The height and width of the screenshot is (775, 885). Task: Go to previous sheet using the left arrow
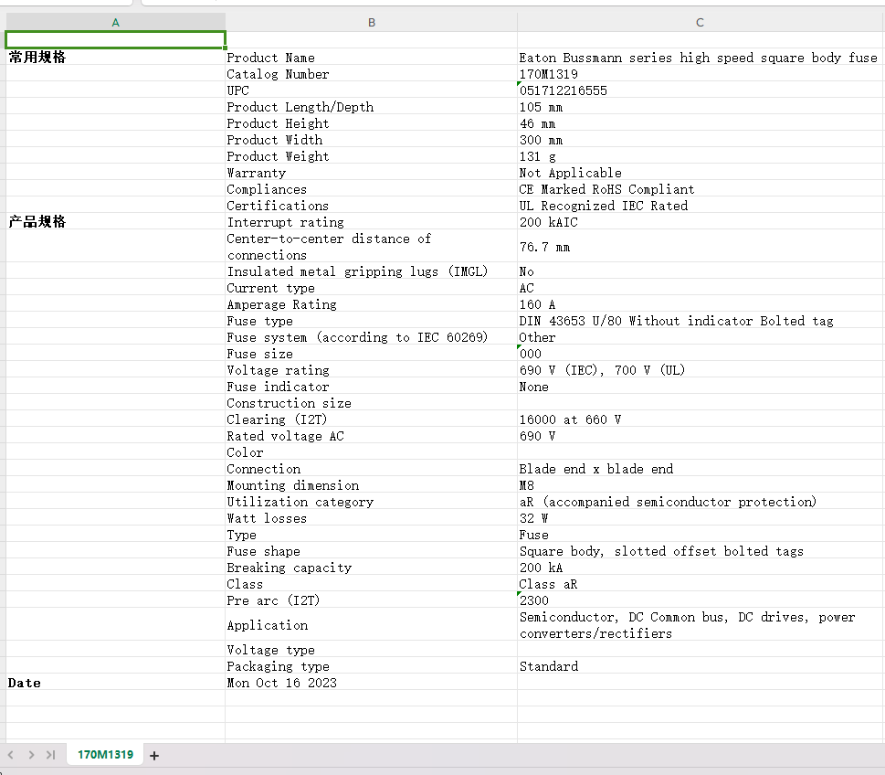tap(10, 755)
